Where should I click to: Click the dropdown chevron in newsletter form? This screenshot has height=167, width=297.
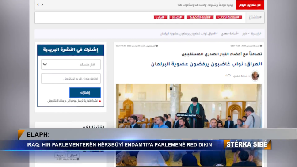[x=45, y=65]
